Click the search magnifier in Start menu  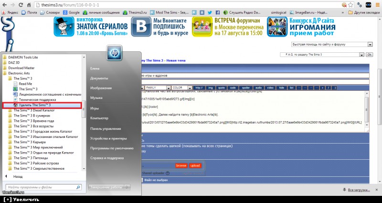(x=78, y=187)
